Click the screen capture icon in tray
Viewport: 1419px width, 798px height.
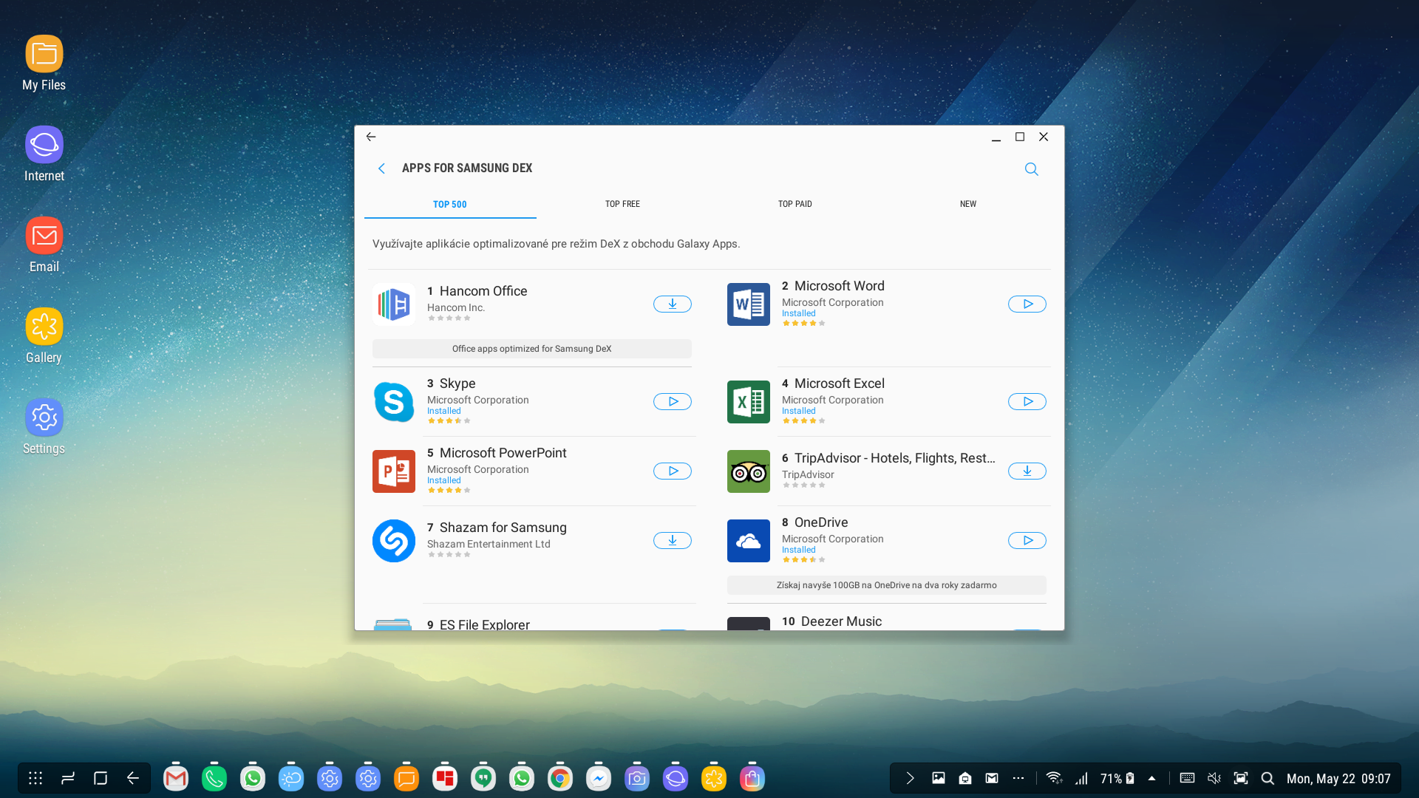1241,778
